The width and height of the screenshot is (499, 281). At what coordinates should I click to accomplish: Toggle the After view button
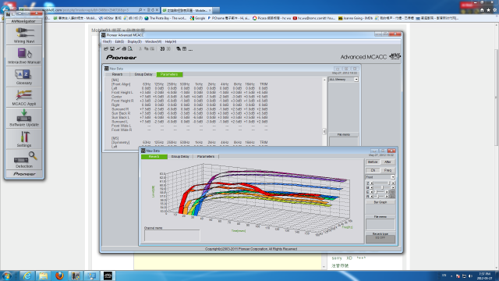coord(388,162)
